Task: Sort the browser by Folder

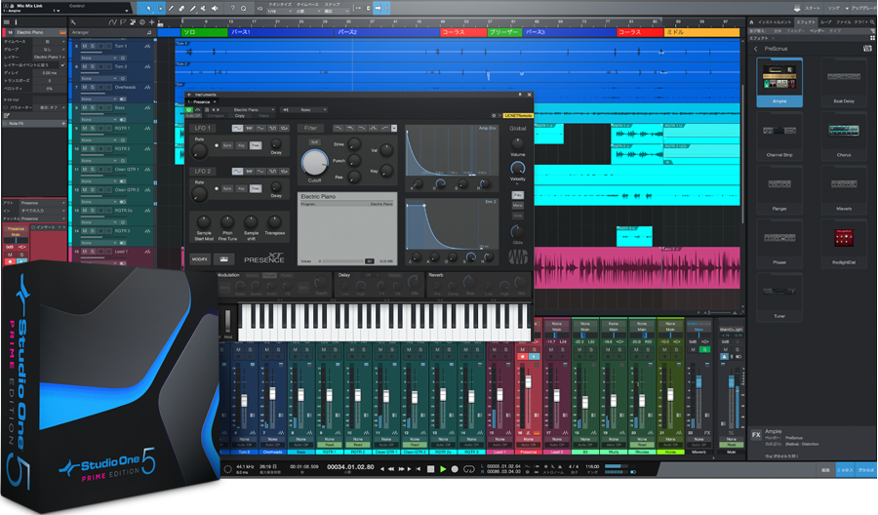Action: [x=795, y=31]
